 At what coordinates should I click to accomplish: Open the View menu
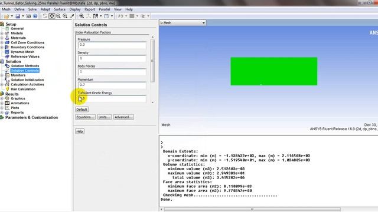coord(118,9)
